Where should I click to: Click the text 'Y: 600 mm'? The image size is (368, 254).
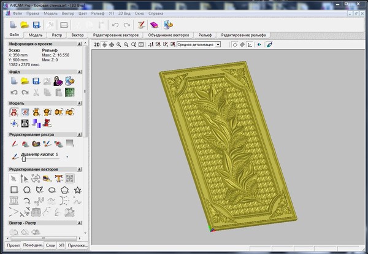point(18,60)
